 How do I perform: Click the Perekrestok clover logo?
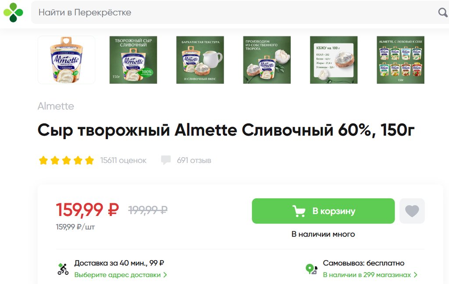[x=13, y=12]
